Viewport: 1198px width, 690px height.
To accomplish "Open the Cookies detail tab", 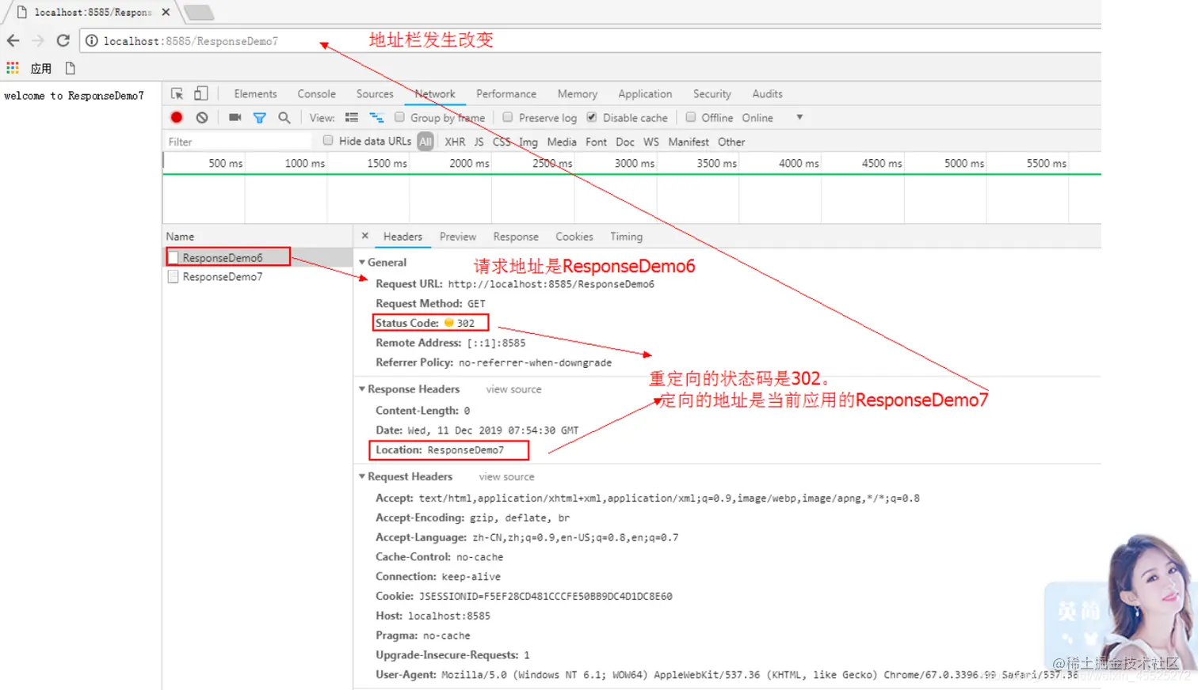I will [x=574, y=237].
